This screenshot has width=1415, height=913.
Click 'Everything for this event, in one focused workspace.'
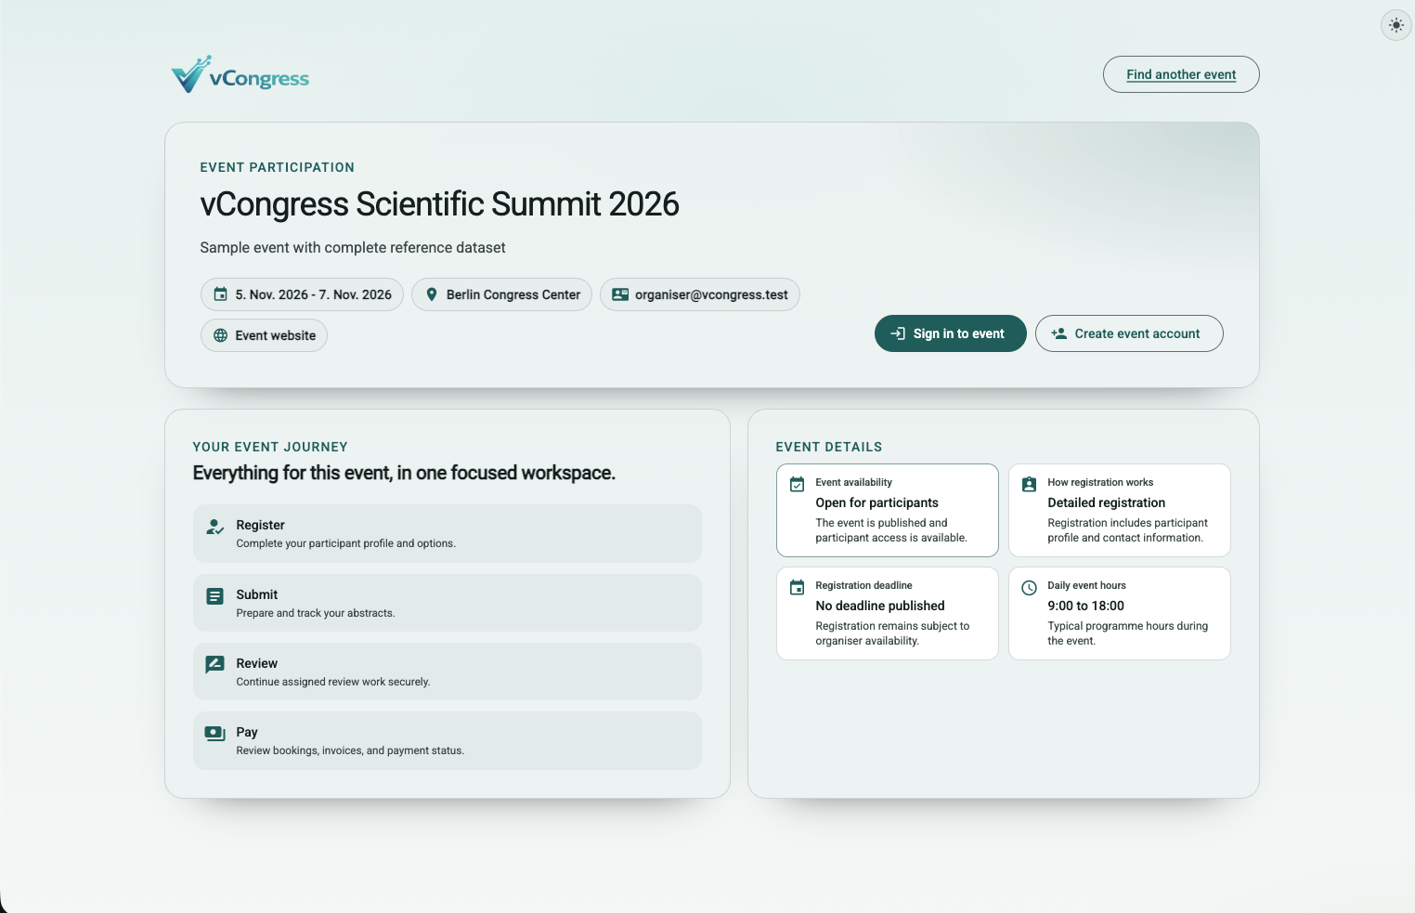point(404,473)
